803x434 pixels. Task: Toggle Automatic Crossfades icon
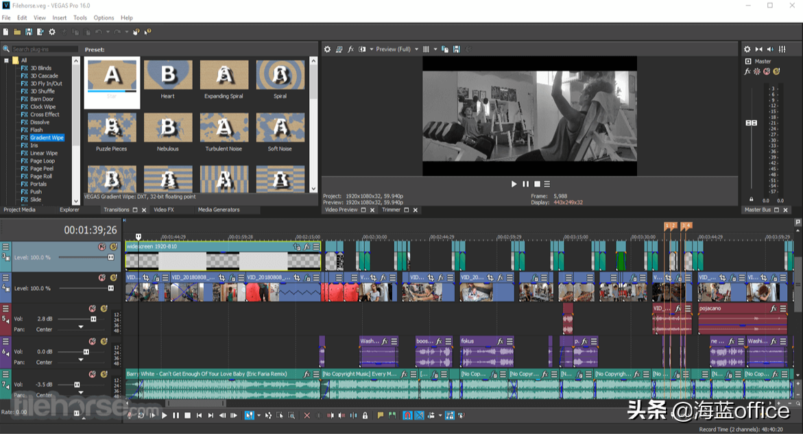420,416
